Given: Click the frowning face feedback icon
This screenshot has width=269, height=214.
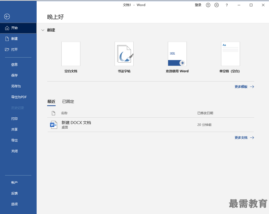Looking at the screenshot, I should (217, 5).
